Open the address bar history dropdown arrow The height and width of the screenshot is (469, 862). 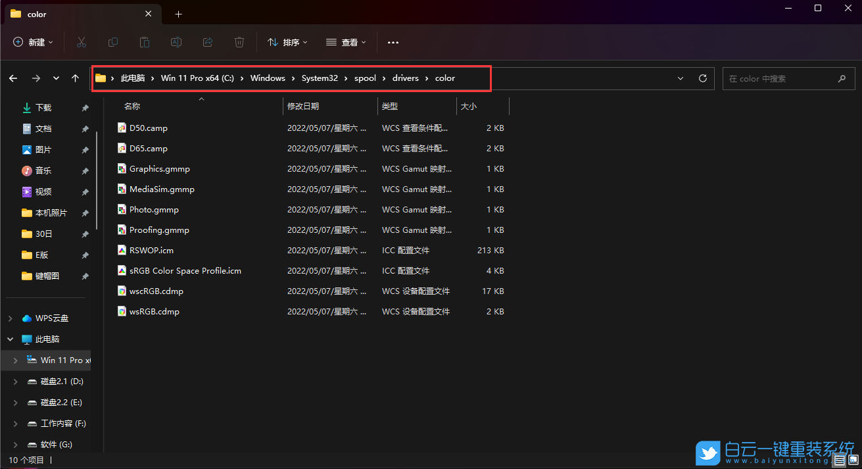point(680,78)
